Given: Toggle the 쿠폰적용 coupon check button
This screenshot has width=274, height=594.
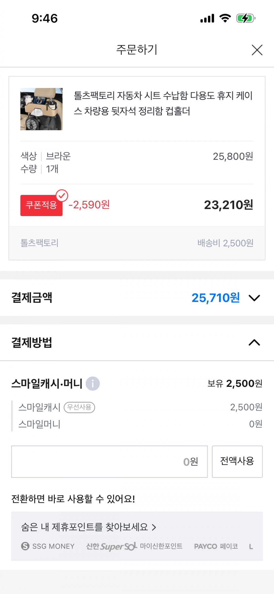Looking at the screenshot, I should tap(42, 205).
